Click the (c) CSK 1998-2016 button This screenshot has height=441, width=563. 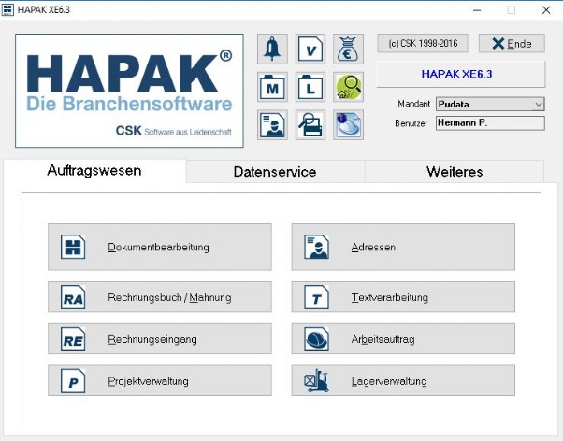pyautogui.click(x=423, y=44)
